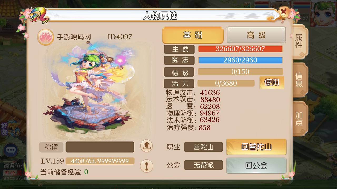This screenshot has width=337, height=189.
Task: Click the 回普陀山 button
Action: (x=256, y=147)
